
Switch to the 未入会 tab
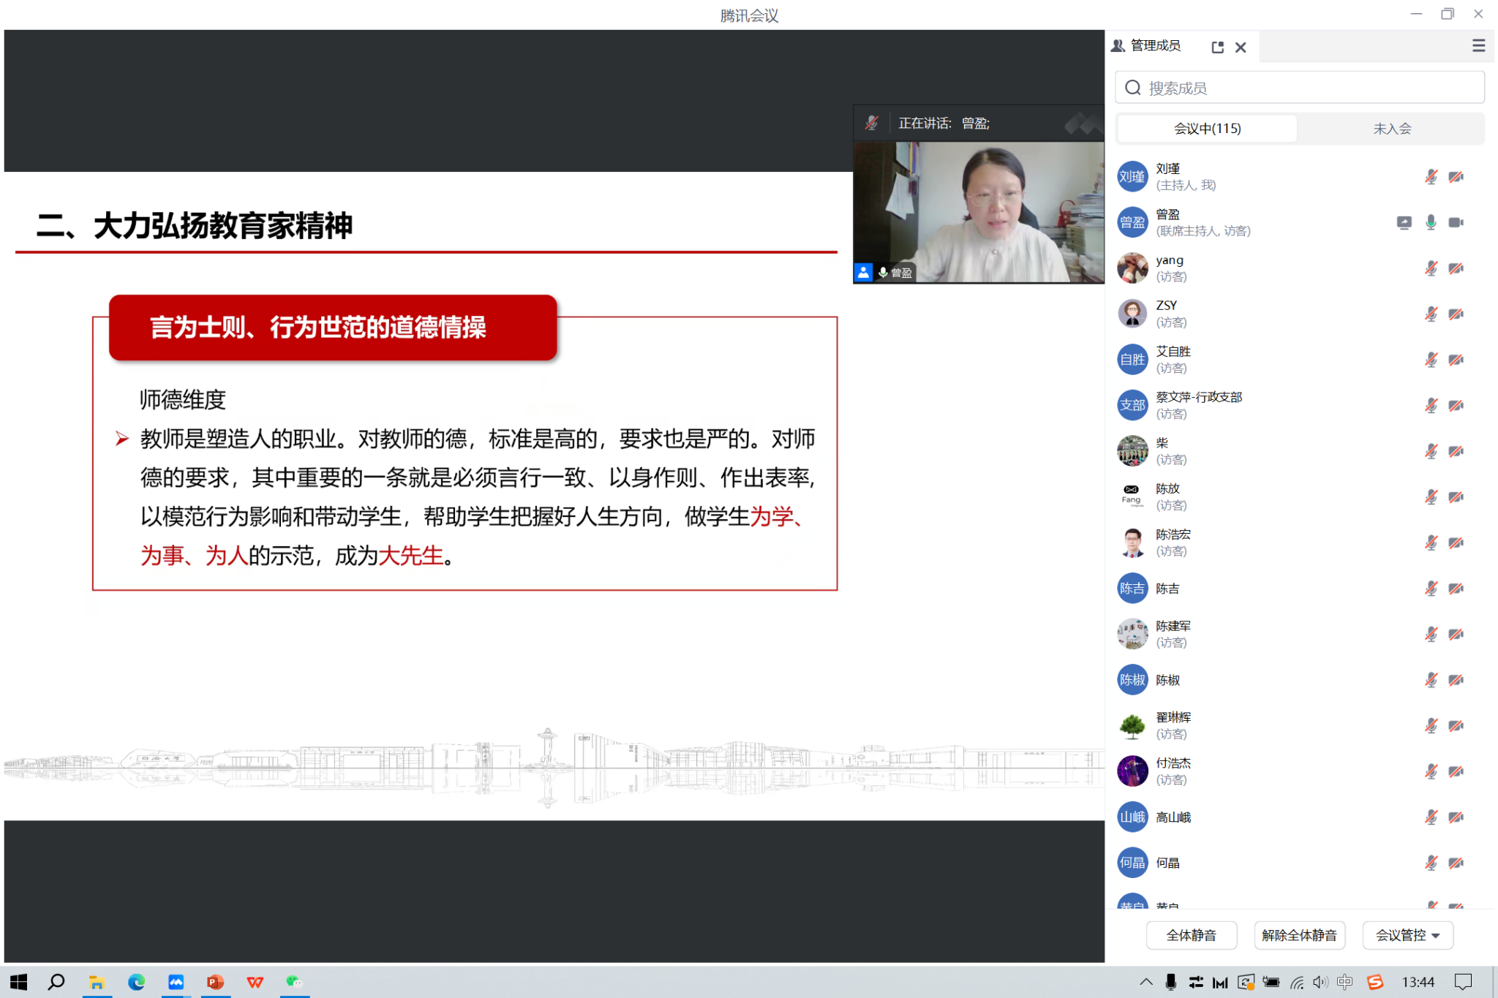pos(1391,129)
